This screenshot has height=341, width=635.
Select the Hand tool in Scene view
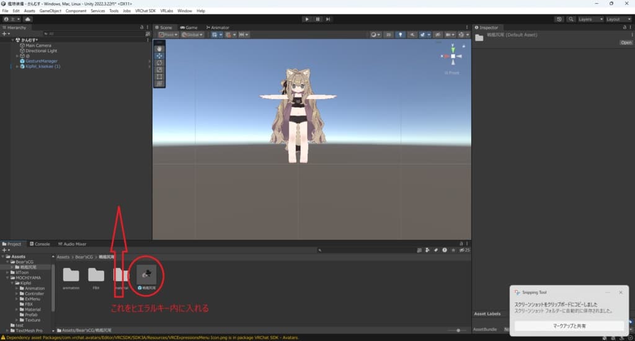click(159, 48)
